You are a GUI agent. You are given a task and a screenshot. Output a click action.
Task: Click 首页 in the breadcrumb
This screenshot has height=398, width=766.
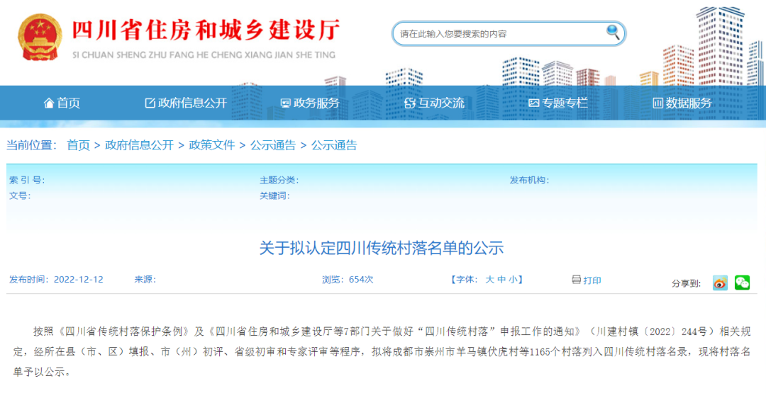[78, 145]
